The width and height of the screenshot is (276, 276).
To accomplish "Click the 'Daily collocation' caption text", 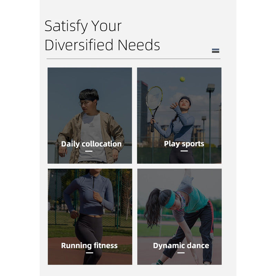I will pos(91,144).
